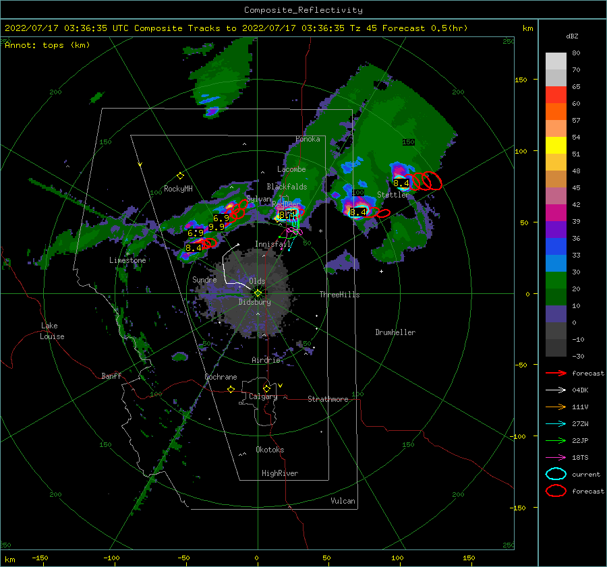Click the red forecast ellipse legend symbol

(556, 491)
